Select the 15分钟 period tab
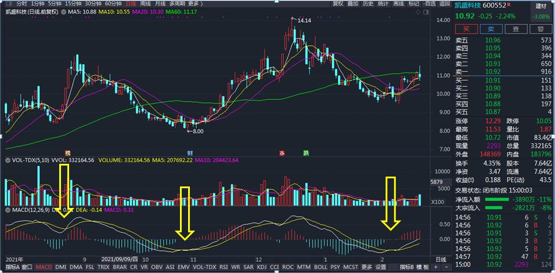555x273 pixels. tap(73, 3)
